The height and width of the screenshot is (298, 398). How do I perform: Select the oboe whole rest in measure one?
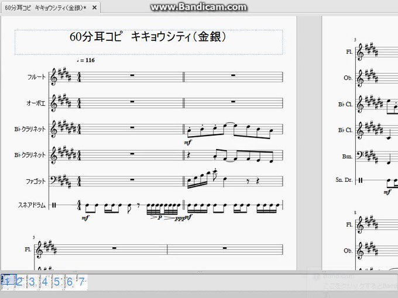132,101
